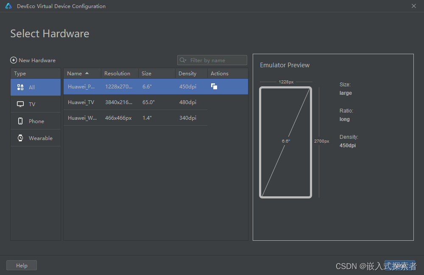
Task: Select the Phone type category
Action: [36, 121]
